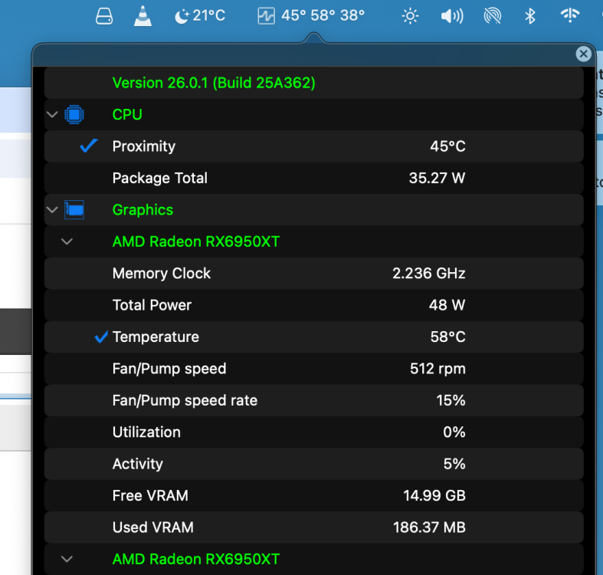The height and width of the screenshot is (575, 603).
Task: Select the Package Total row
Action: click(314, 178)
